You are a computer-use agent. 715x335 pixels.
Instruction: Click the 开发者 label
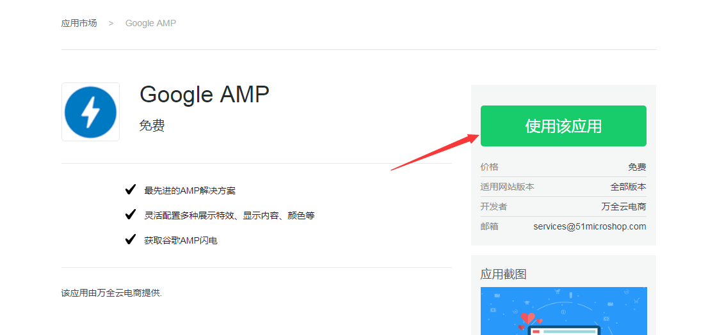pos(494,206)
